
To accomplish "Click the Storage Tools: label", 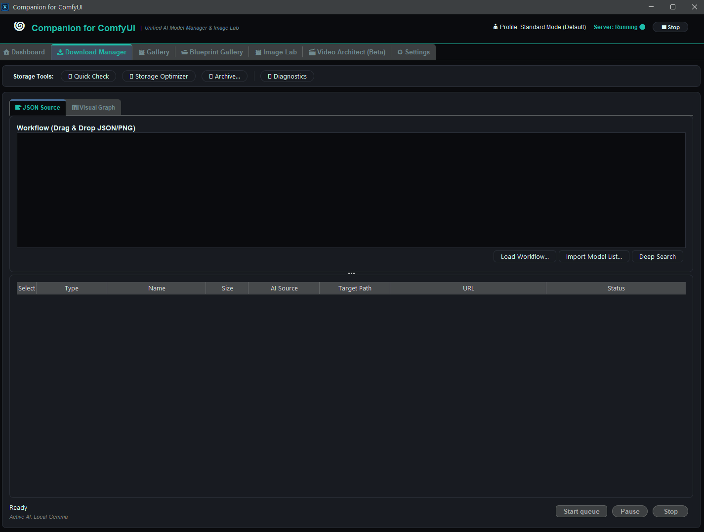I will pyautogui.click(x=33, y=76).
